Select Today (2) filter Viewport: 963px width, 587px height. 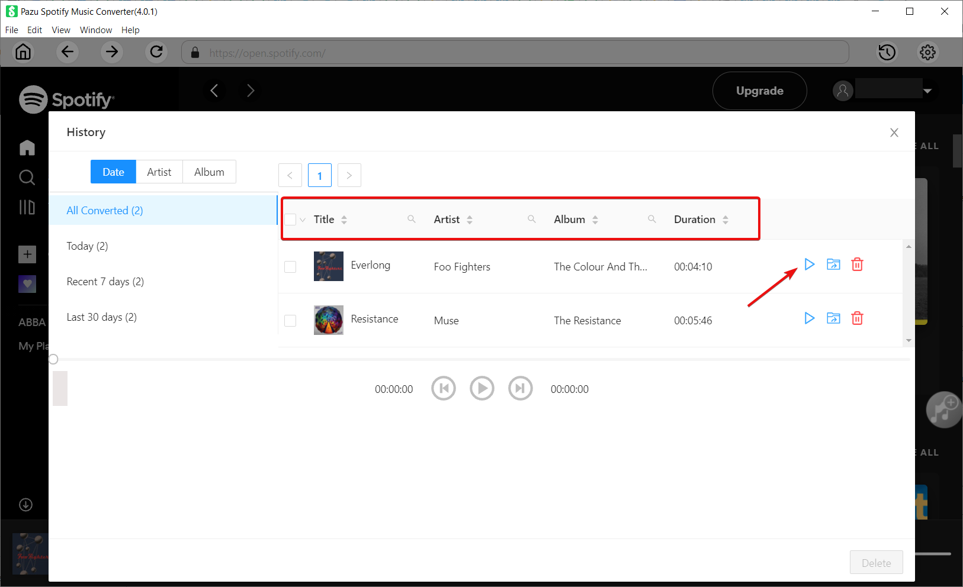tap(163, 246)
